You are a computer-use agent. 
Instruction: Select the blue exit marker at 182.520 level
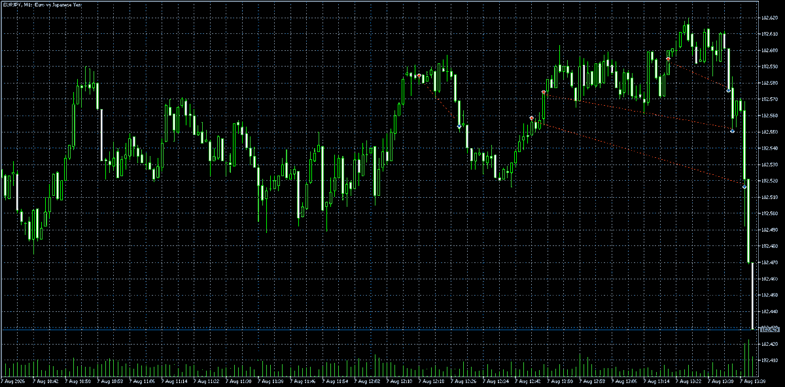[x=744, y=187]
